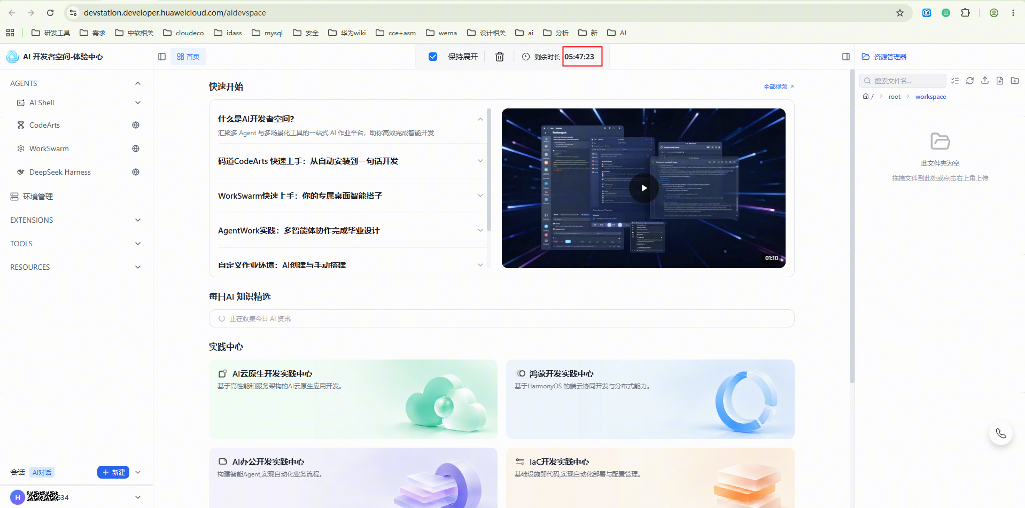The width and height of the screenshot is (1025, 508).
Task: Click the globe icon beside WorkSwarm
Action: pos(136,149)
